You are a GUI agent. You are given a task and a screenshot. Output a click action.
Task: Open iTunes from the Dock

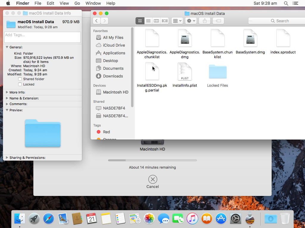(192, 218)
